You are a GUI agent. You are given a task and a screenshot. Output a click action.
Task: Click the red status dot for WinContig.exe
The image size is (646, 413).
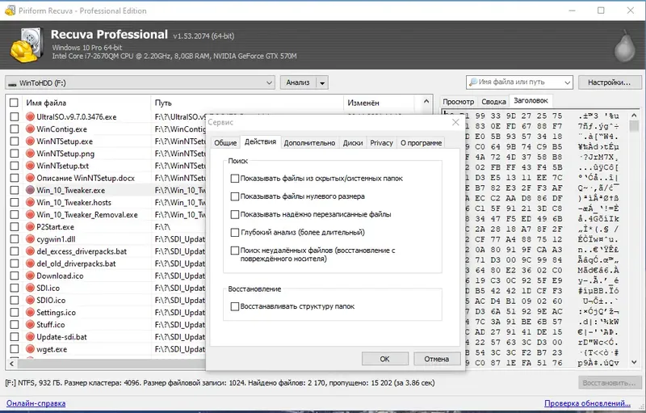[x=30, y=129]
